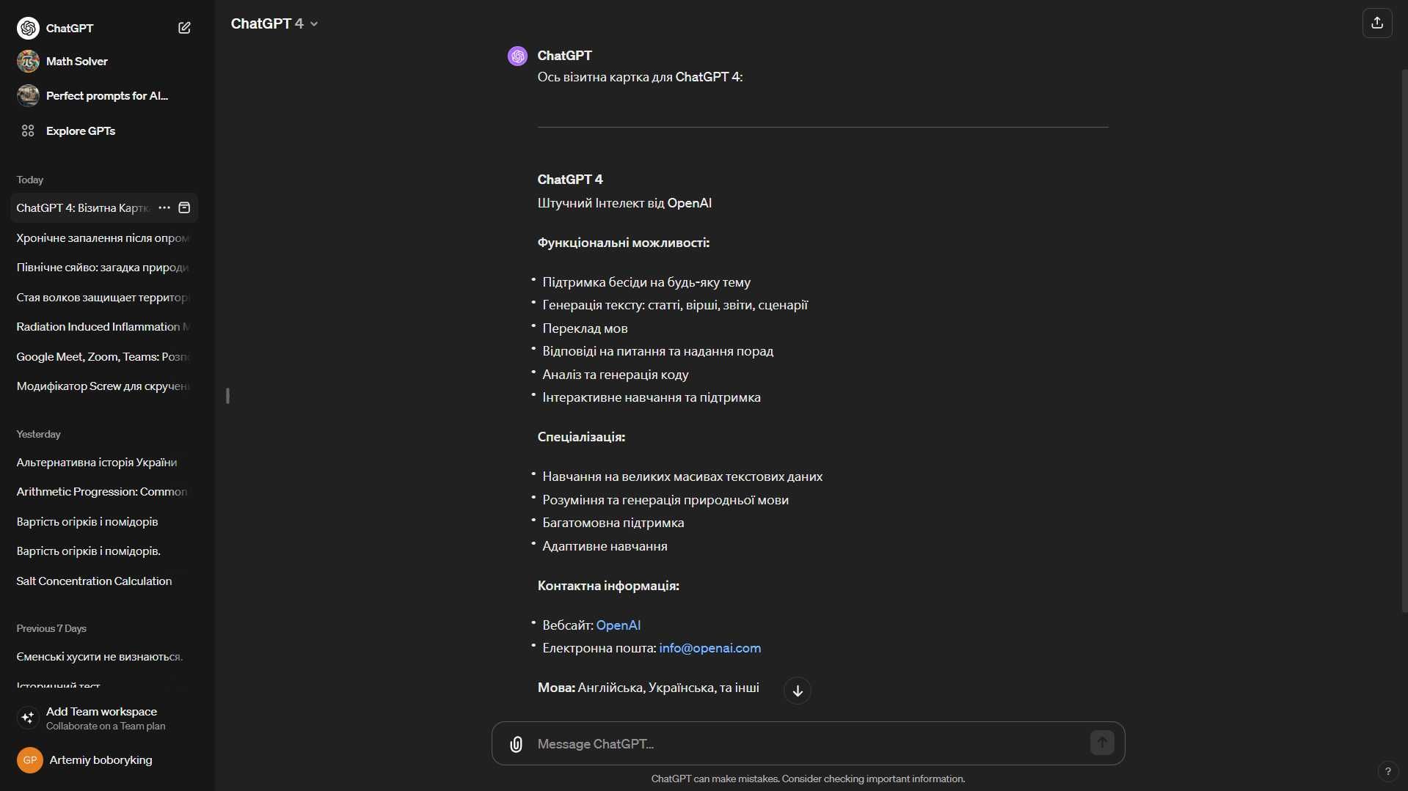Open chat Єменські хусити не визнаються

click(103, 657)
